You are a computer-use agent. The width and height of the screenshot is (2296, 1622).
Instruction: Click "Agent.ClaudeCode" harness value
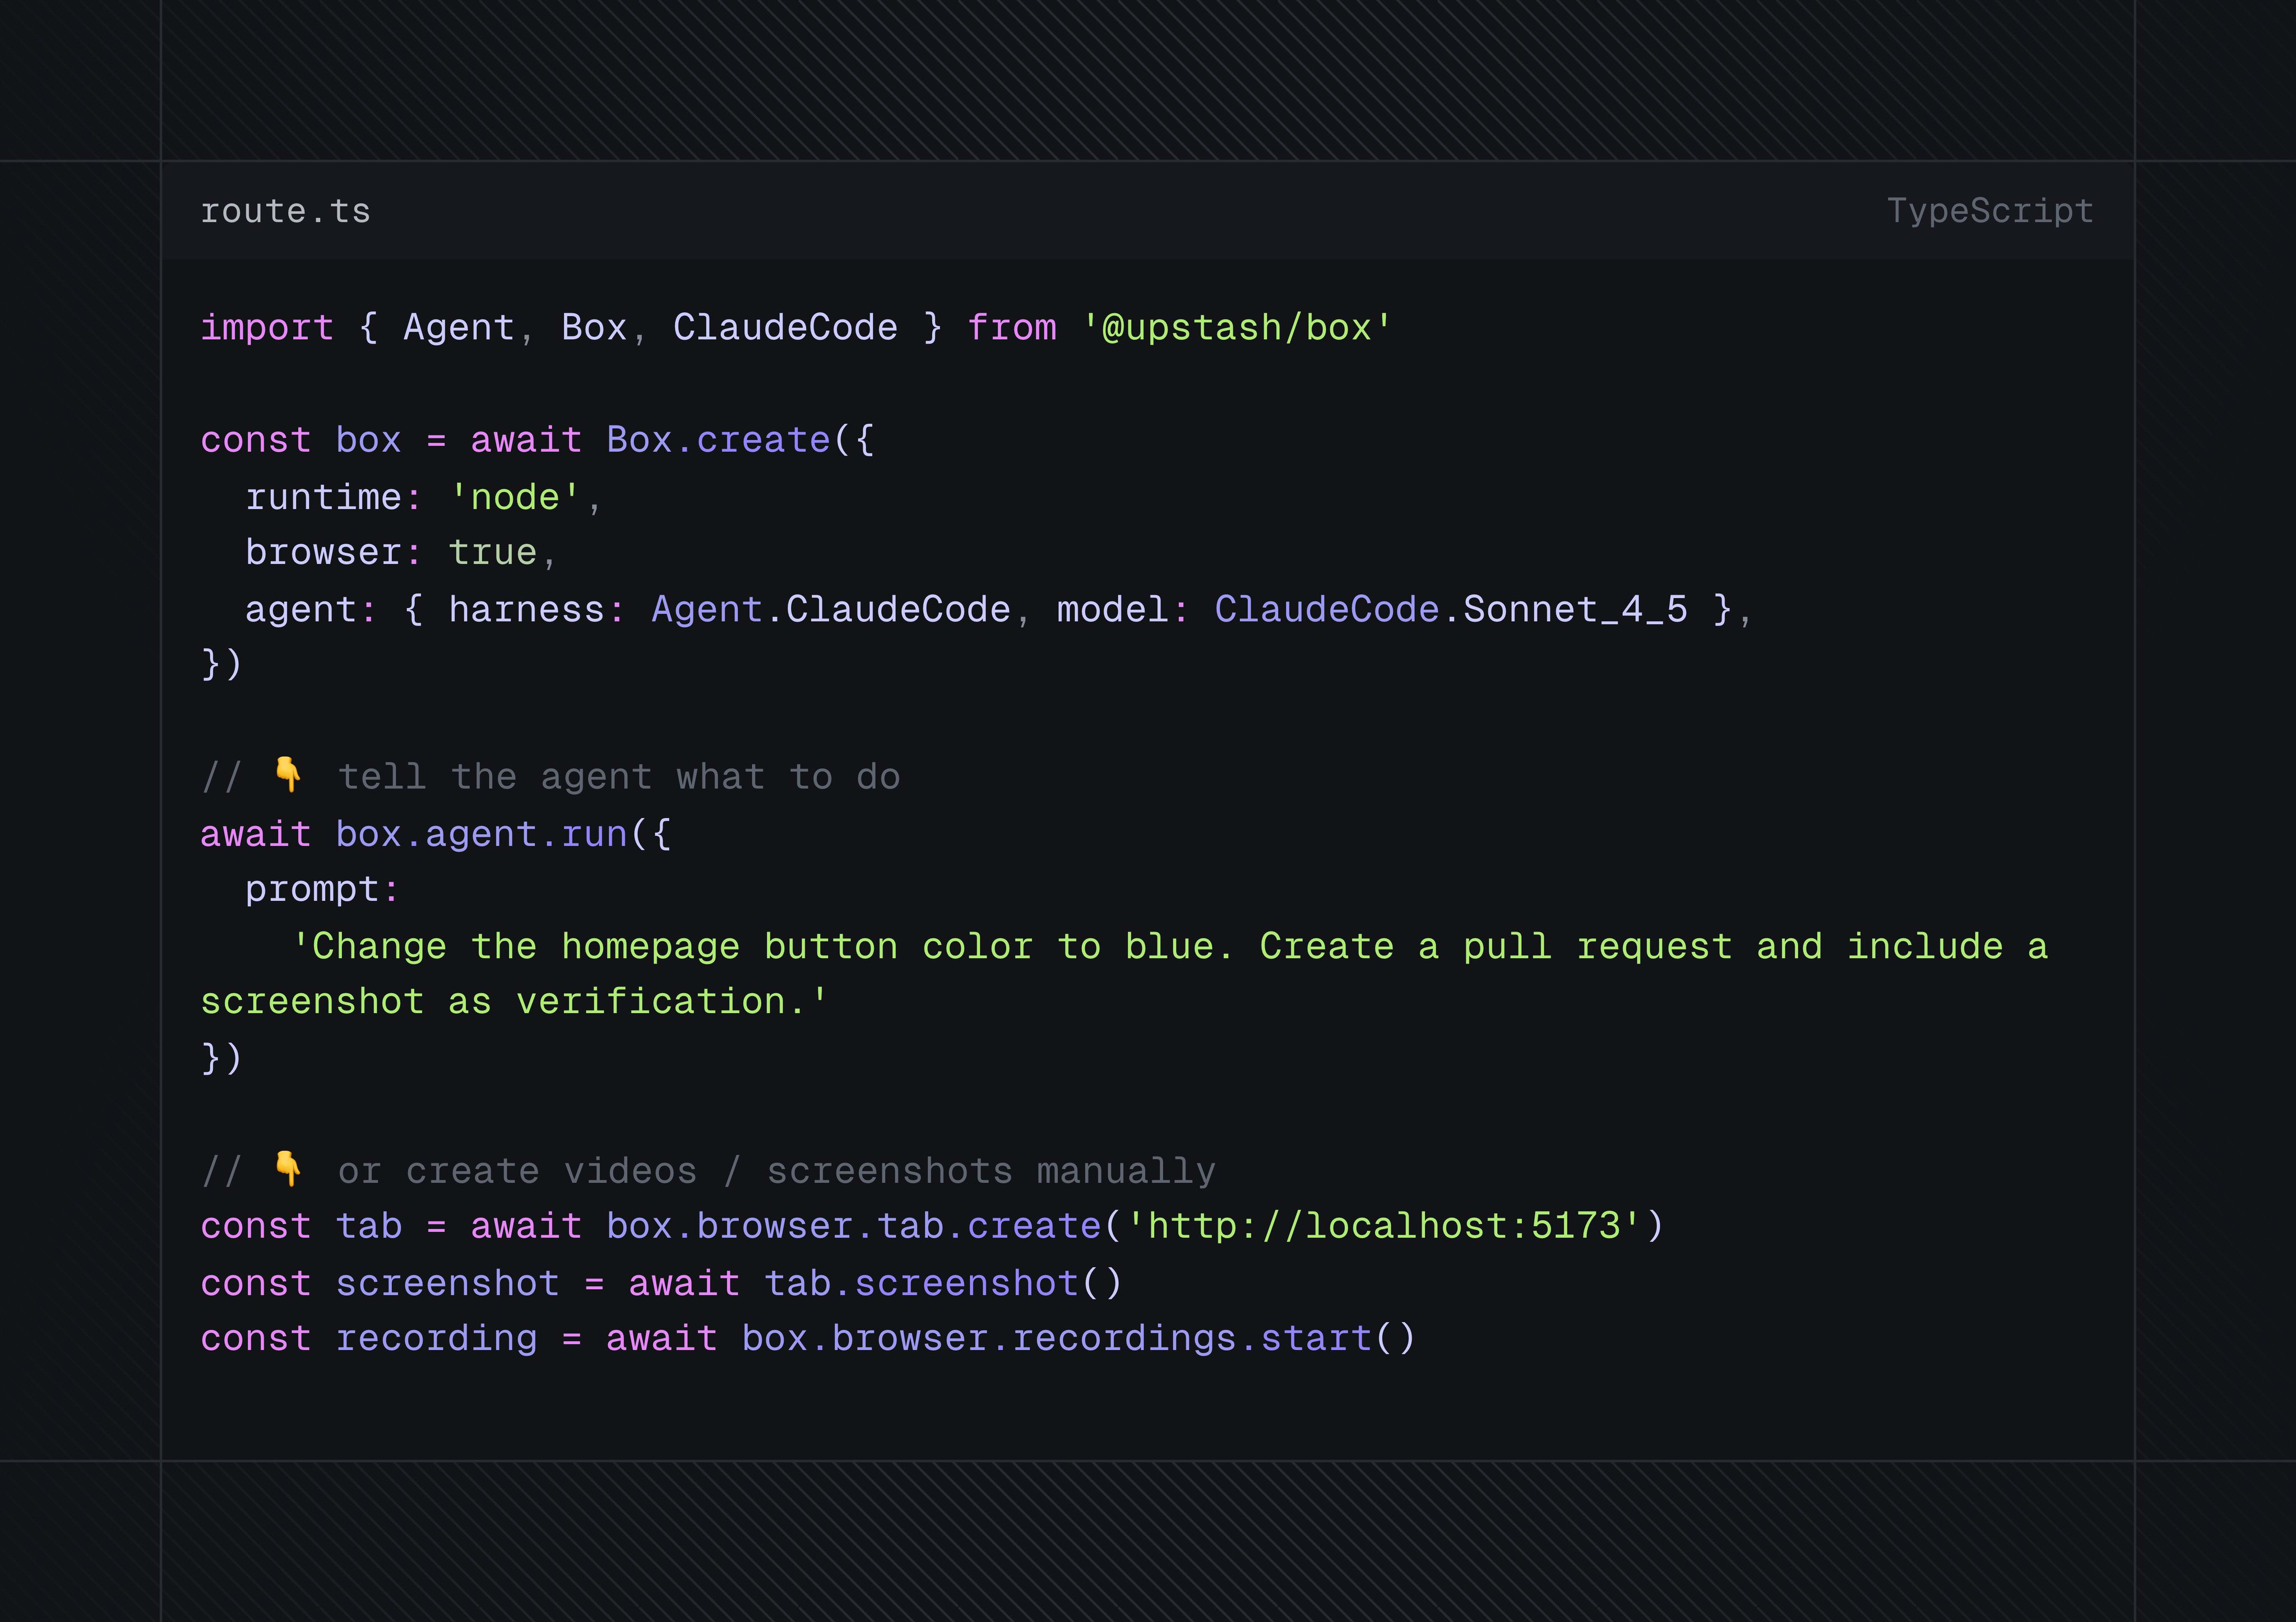click(x=831, y=609)
